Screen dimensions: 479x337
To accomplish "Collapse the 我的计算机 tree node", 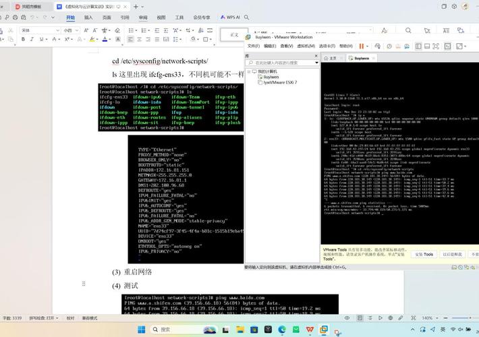I will coord(249,71).
